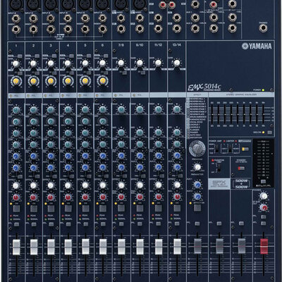Adjust channel 4 white GAIN knob
Viewport: 282px width, 282px height.
point(68,63)
